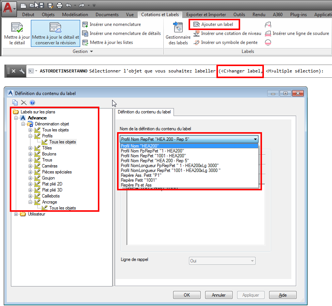Collapse the Profils tree node
This screenshot has width=332, height=306.
pos(30,136)
